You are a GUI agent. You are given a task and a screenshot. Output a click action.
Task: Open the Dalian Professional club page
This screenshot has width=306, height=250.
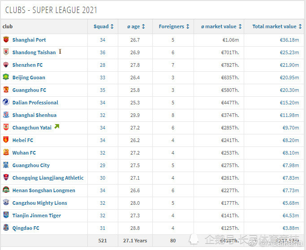35,103
